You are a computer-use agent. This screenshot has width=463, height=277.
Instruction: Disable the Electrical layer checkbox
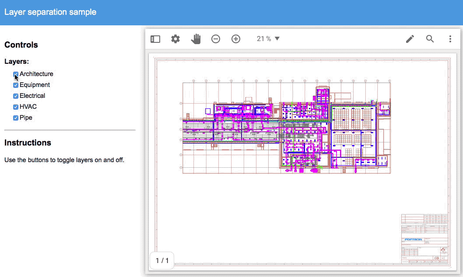pyautogui.click(x=16, y=96)
